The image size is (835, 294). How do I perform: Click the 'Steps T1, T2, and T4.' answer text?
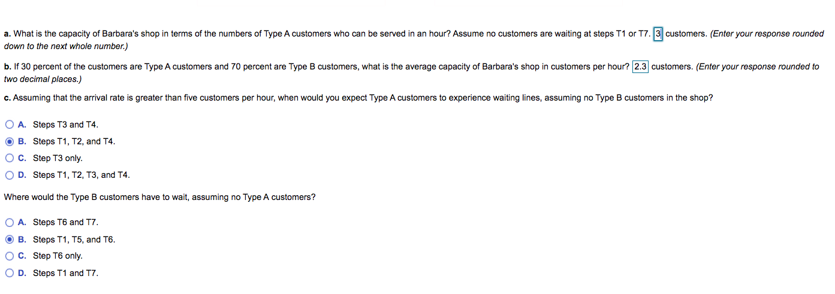pyautogui.click(x=74, y=142)
